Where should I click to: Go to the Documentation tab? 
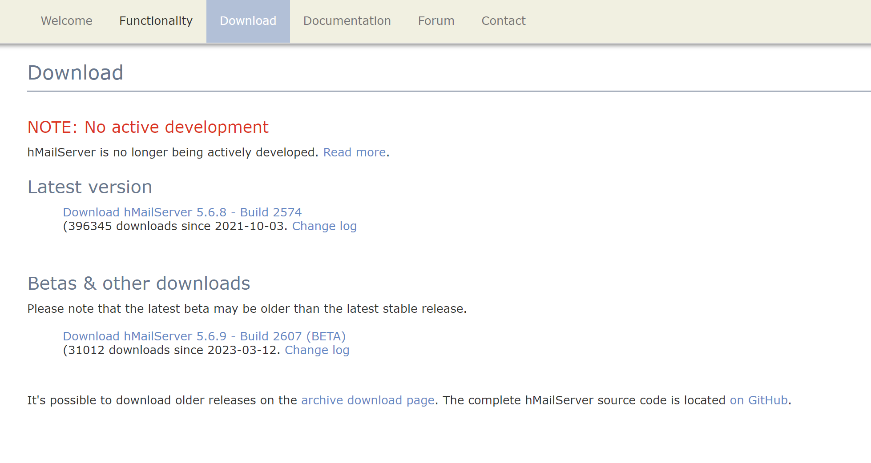[x=347, y=21]
